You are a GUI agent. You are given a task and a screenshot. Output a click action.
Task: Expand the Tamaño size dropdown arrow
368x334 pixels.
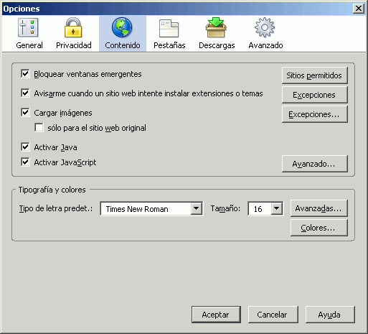tap(276, 208)
